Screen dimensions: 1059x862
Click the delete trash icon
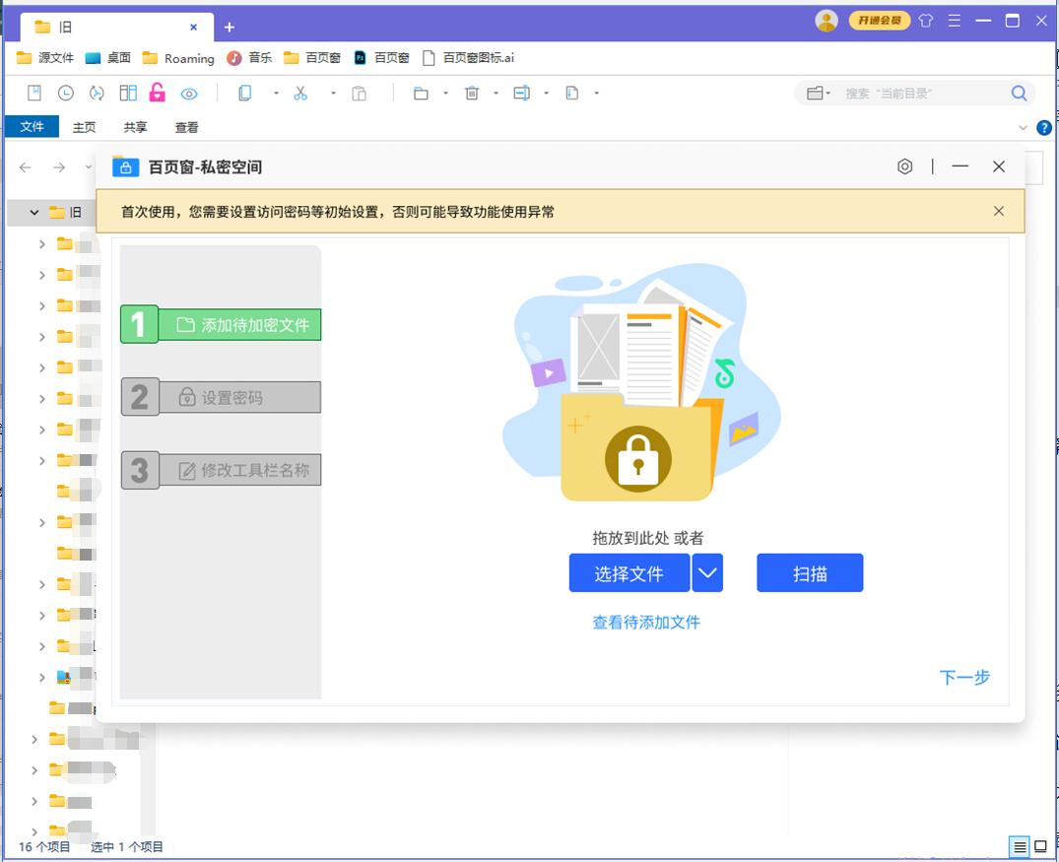473,93
